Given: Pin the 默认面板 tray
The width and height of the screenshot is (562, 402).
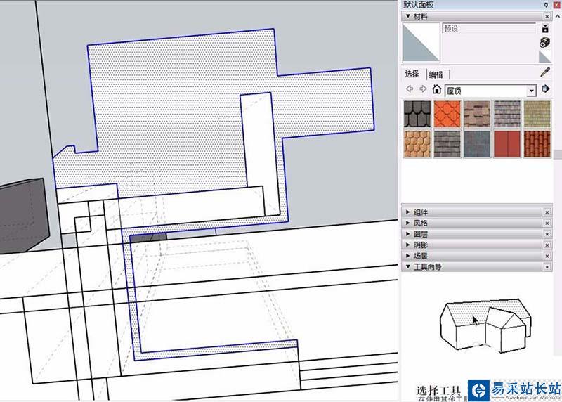Looking at the screenshot, I should click(546, 5).
